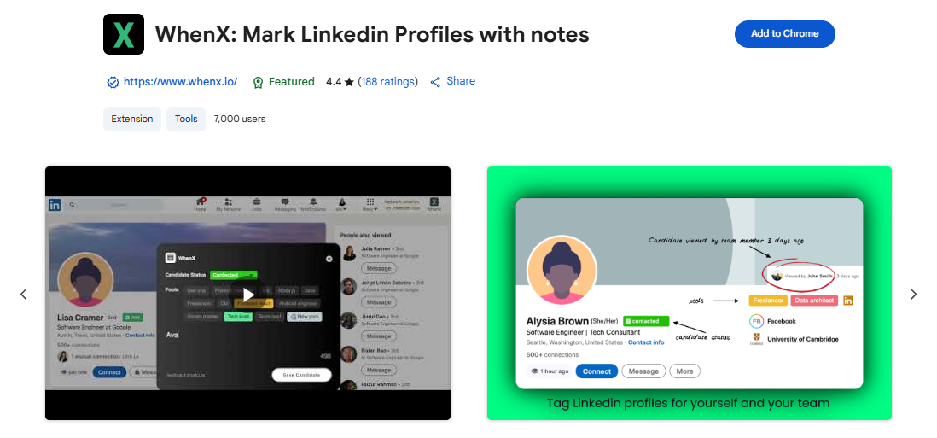Viewport: 937px width, 438px height.
Task: Select the Tools category chip
Action: coord(186,119)
